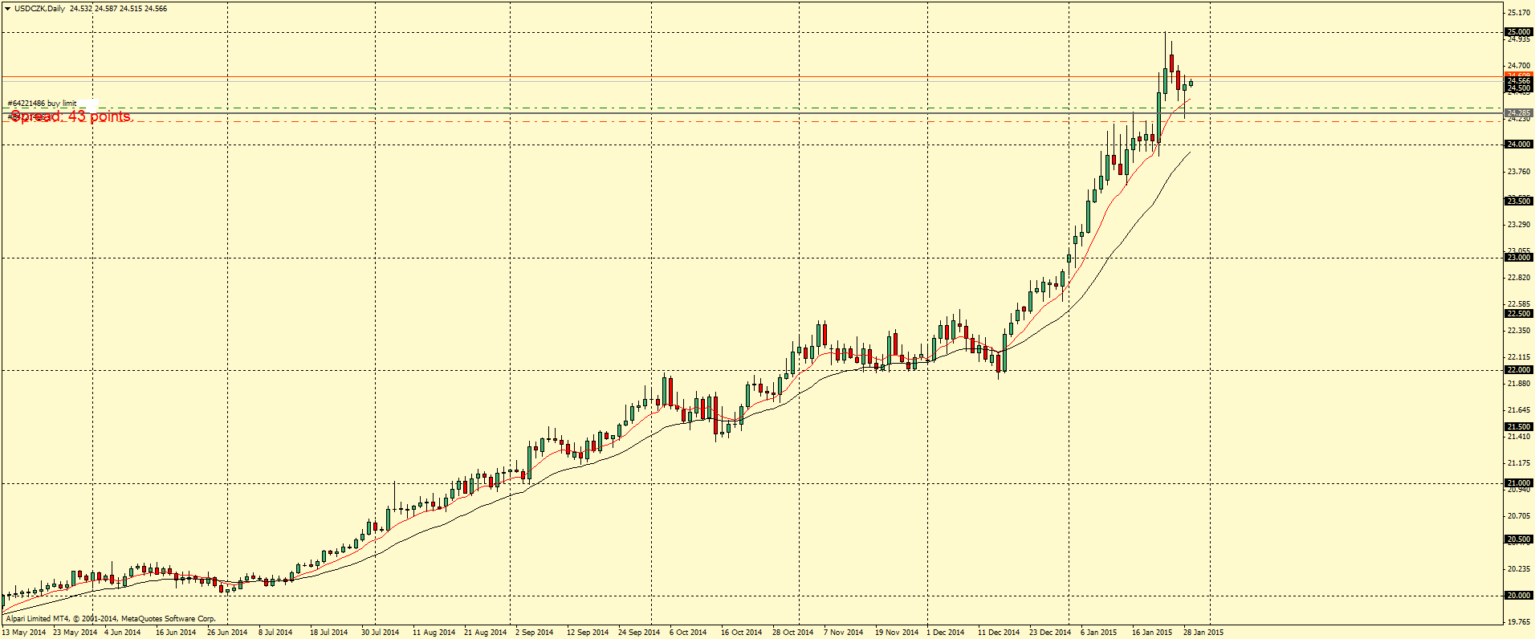Click the 16 Oct 2014 date label
The width and height of the screenshot is (1535, 639).
coord(742,633)
